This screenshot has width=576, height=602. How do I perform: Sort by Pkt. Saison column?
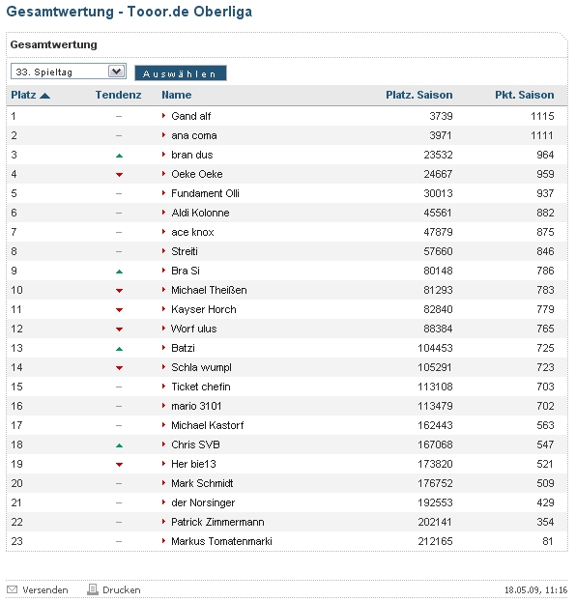pyautogui.click(x=524, y=95)
